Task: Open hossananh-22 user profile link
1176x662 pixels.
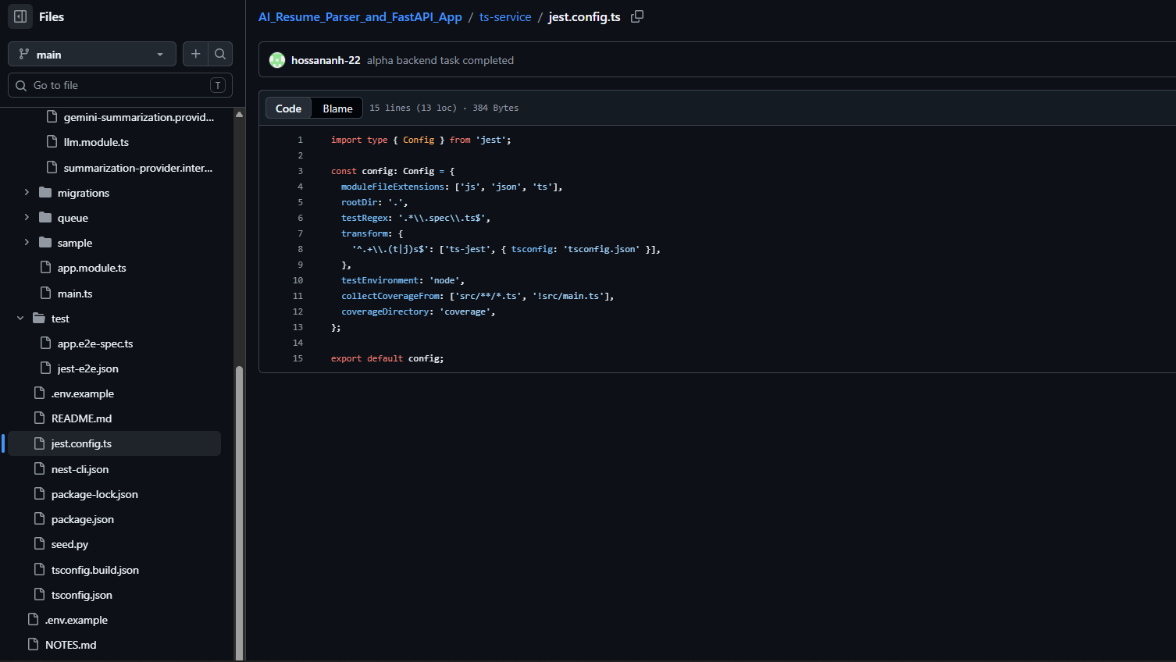Action: point(326,60)
